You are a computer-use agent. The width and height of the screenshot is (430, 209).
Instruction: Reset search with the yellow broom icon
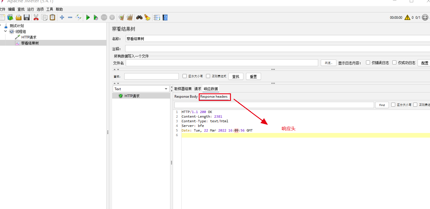147,17
